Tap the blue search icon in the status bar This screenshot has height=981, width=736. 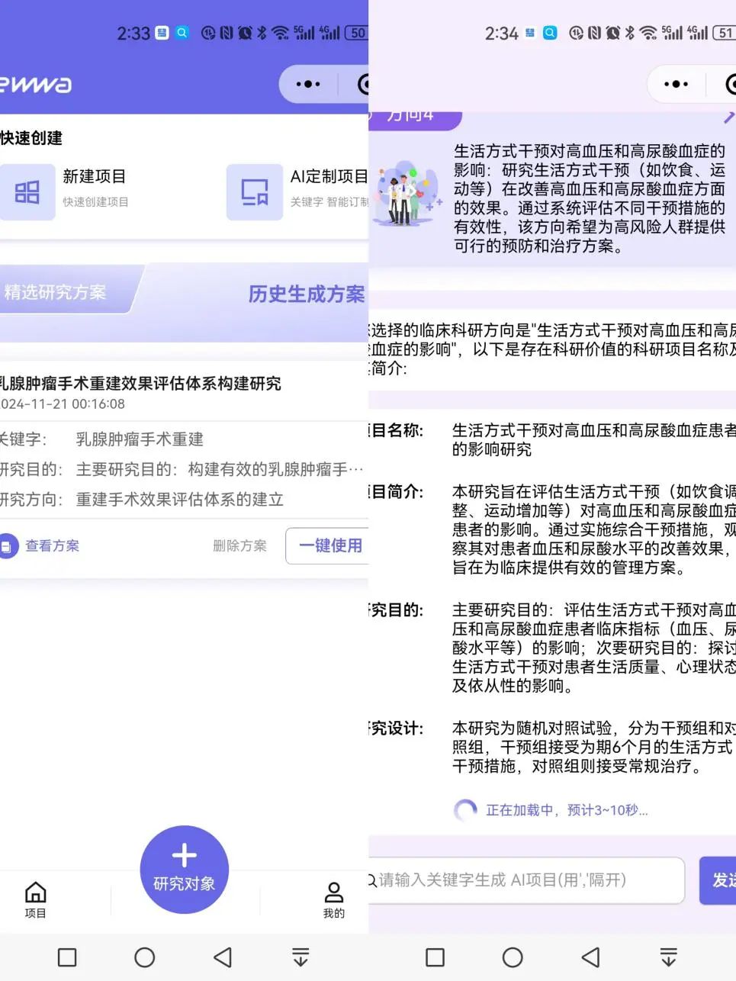pos(182,33)
